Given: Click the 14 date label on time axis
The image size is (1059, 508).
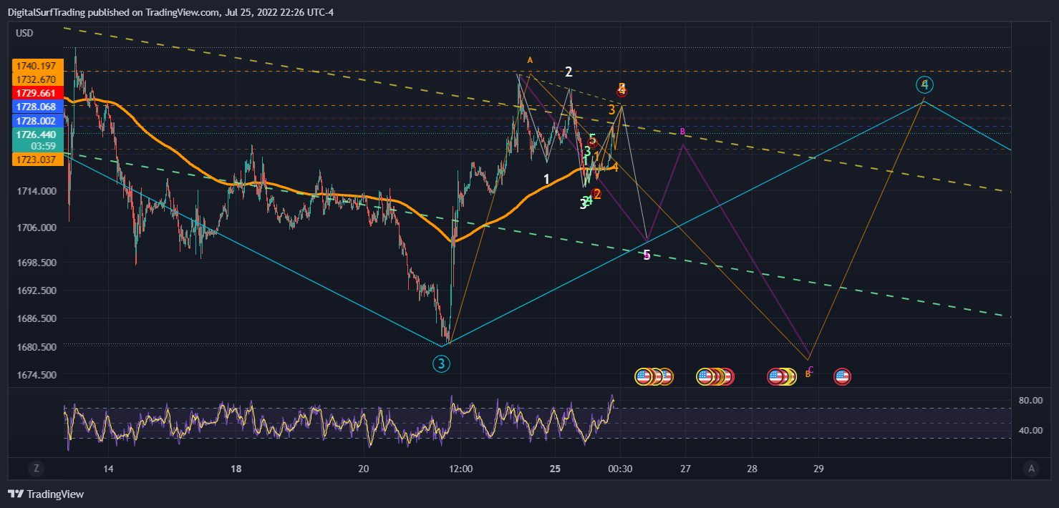Looking at the screenshot, I should [x=108, y=469].
